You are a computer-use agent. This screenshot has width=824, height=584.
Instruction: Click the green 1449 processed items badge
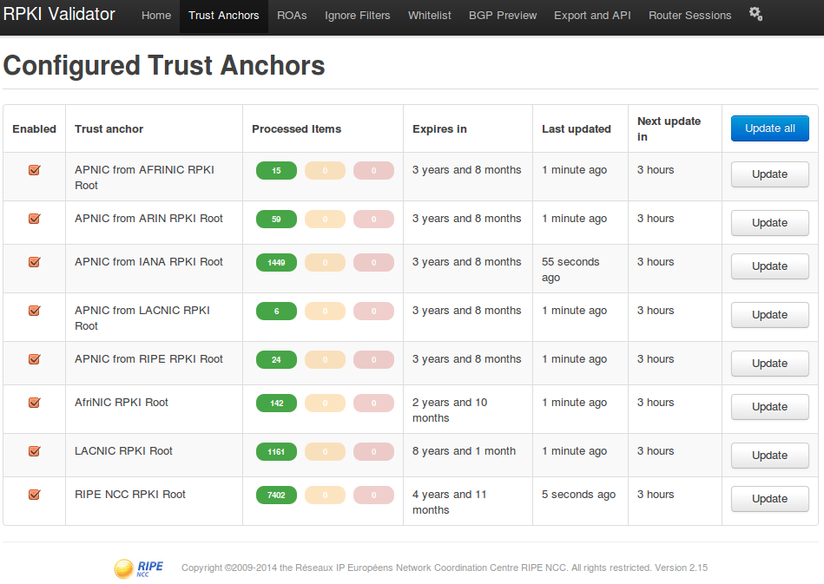tap(276, 263)
